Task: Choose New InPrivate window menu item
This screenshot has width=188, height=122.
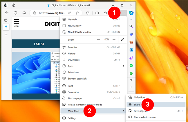Action: [93, 32]
